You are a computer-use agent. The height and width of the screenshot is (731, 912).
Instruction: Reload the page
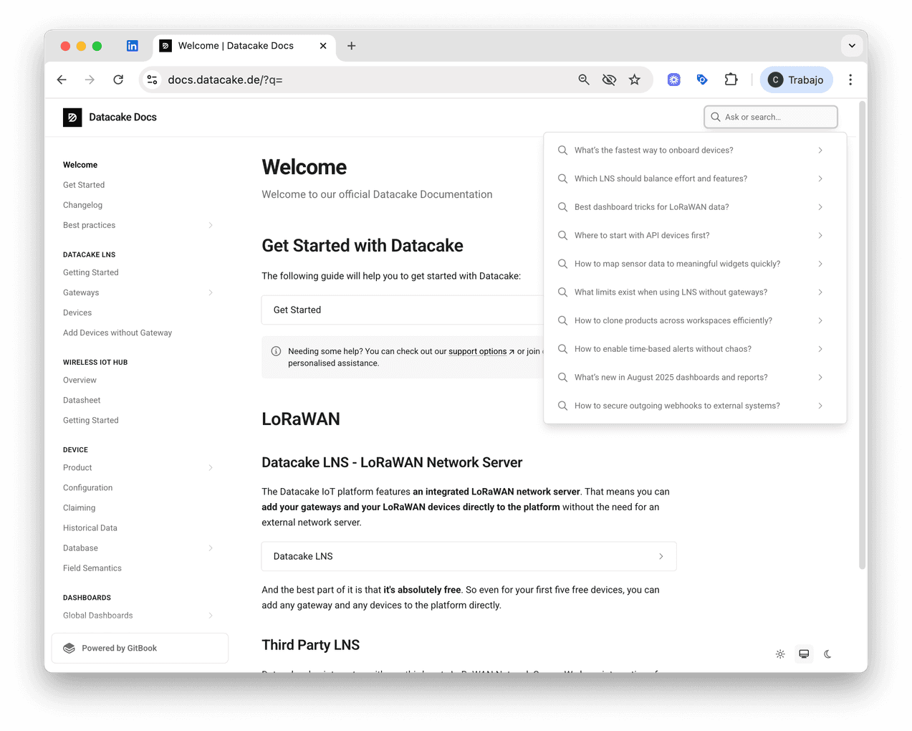click(118, 80)
